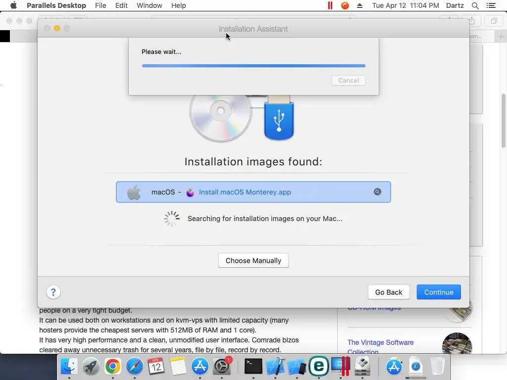Screen dimensions: 507x380
Task: Click Safari's show tab overview button
Action: click(x=494, y=21)
